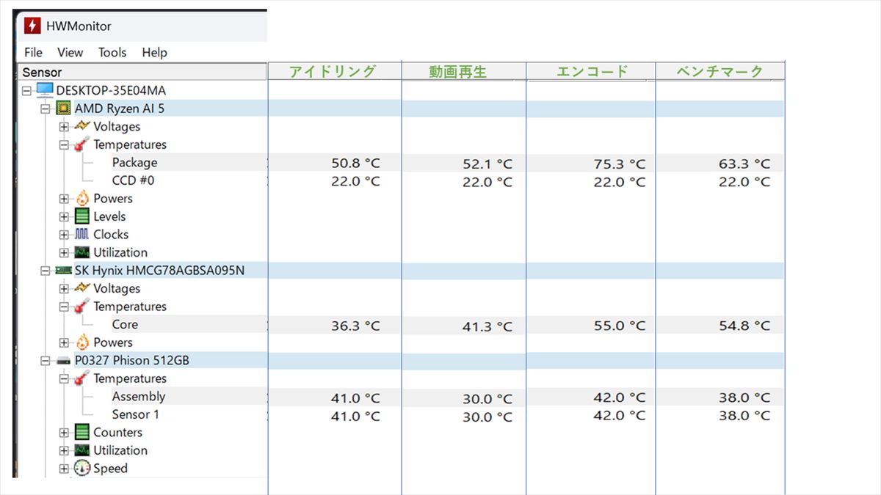The height and width of the screenshot is (495, 881).
Task: Click the SK Hynix memory module icon
Action: click(64, 271)
